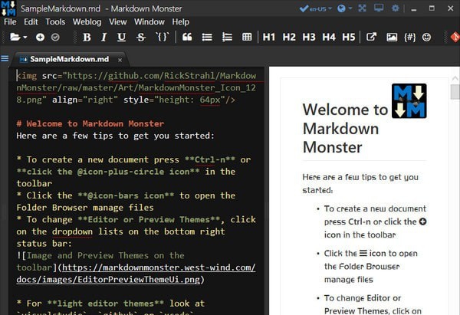Create new document with plus-circle icon
The height and width of the screenshot is (315, 460).
pyautogui.click(x=40, y=38)
